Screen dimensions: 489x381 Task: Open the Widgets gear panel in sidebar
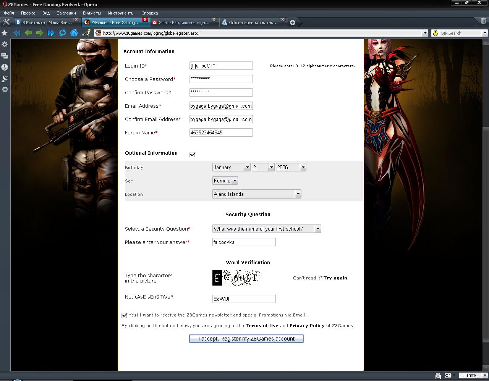click(5, 44)
